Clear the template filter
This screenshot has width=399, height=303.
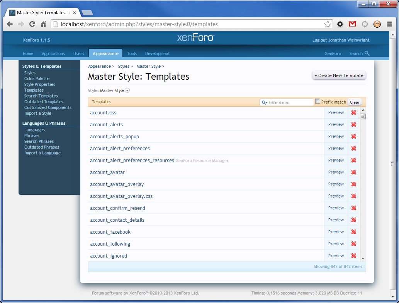tap(355, 102)
